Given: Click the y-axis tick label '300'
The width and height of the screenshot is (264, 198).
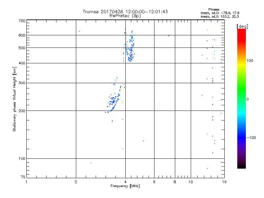Looking at the screenshot, I should pos(22,83).
